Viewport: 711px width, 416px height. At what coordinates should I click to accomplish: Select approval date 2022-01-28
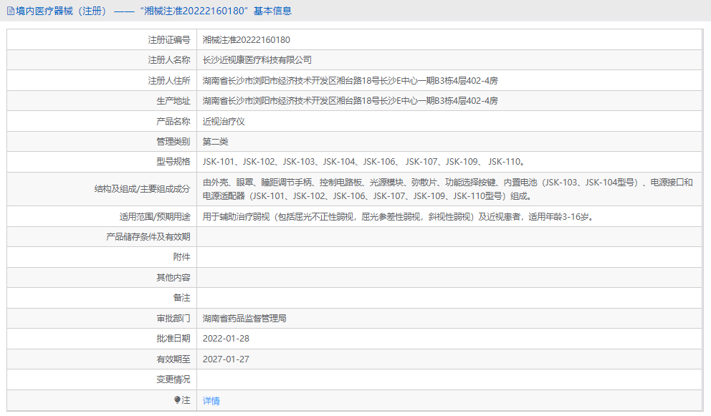click(226, 339)
